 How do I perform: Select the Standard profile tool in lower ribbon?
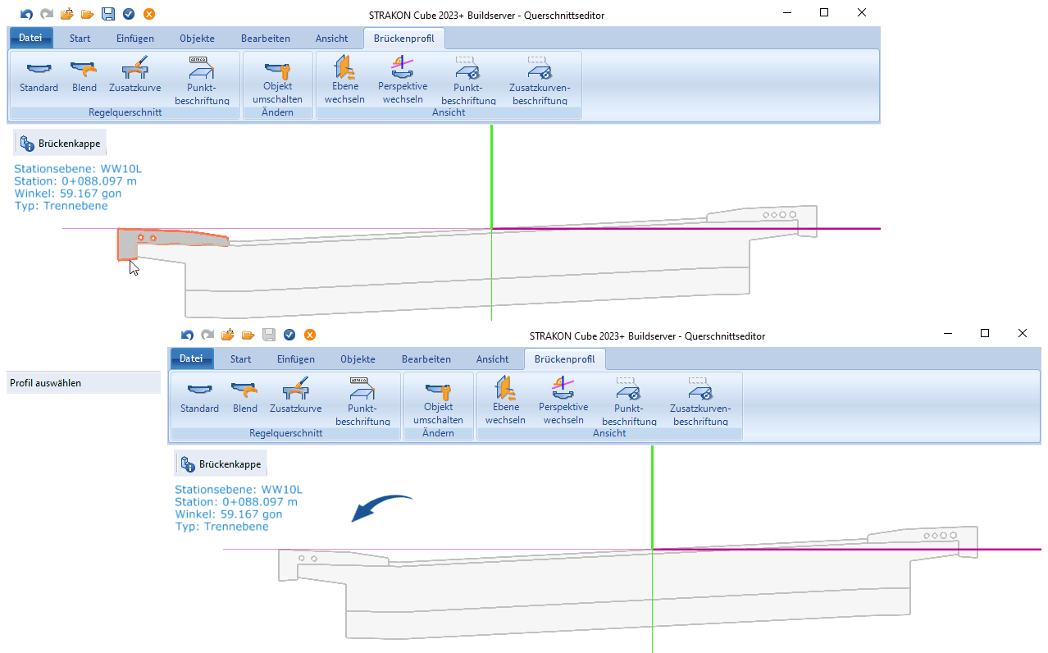pyautogui.click(x=200, y=397)
